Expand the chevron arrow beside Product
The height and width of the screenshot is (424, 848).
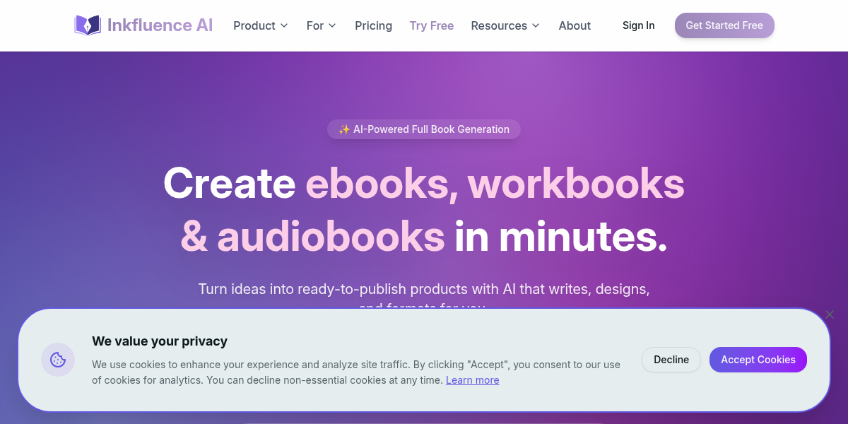[284, 25]
